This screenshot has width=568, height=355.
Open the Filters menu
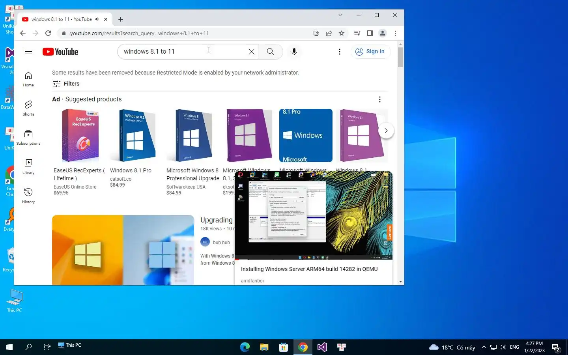(66, 84)
